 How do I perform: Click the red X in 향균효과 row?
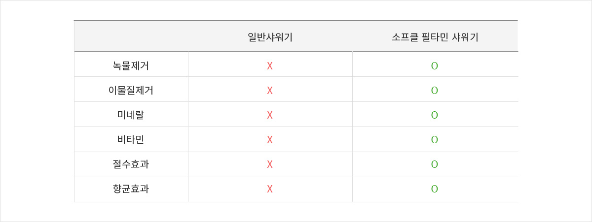point(270,189)
